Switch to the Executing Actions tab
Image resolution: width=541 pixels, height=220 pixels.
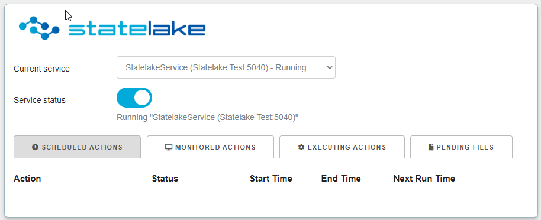coord(342,147)
